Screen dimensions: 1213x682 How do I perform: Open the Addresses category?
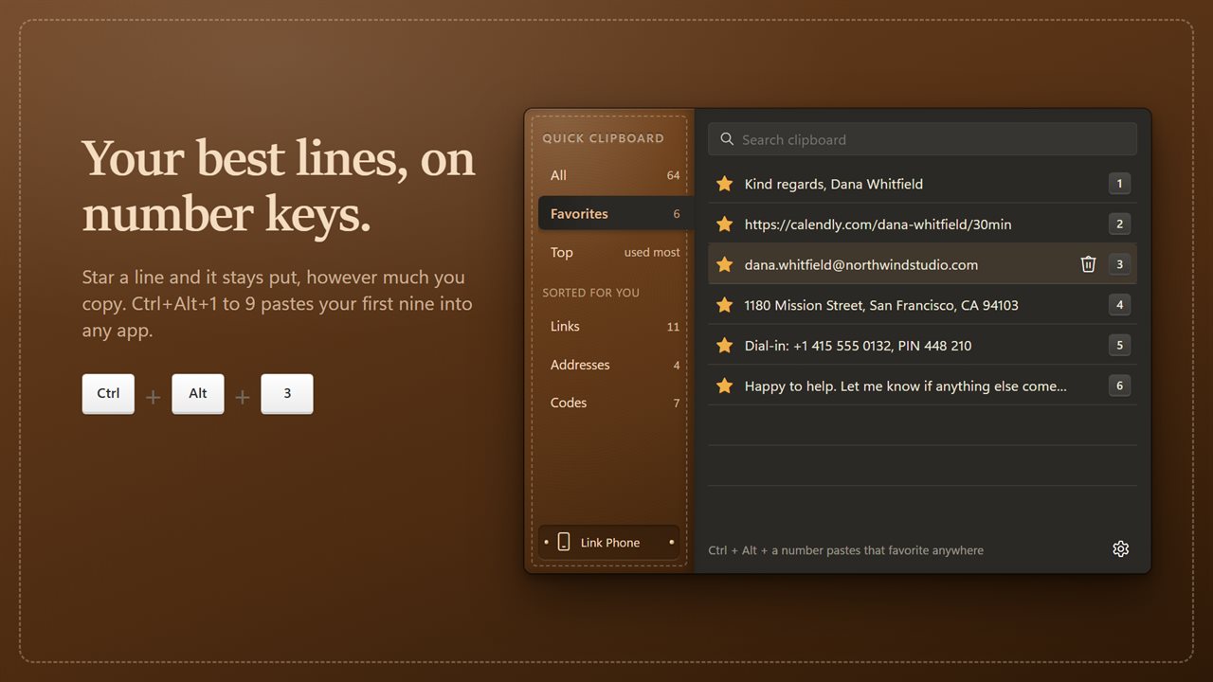[614, 365]
